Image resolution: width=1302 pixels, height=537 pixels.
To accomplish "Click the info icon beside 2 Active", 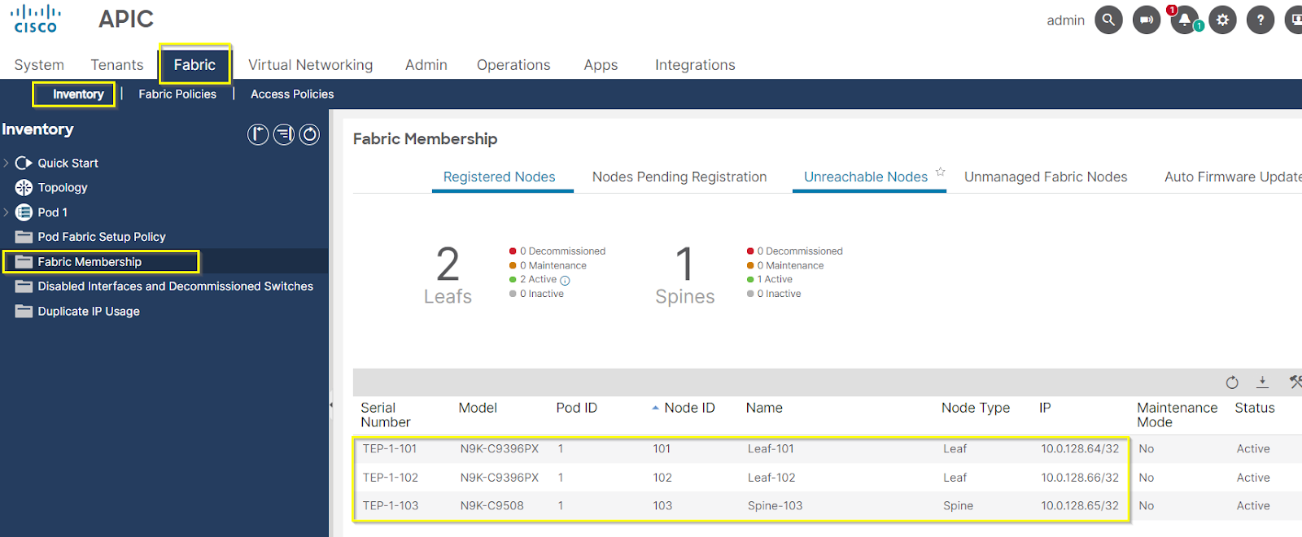I will (565, 281).
